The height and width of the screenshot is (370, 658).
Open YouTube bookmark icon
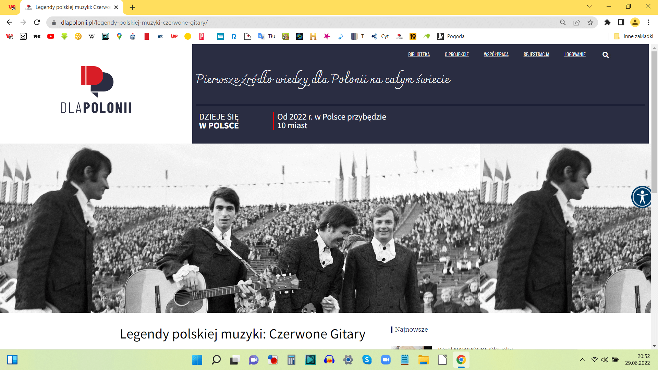point(51,36)
